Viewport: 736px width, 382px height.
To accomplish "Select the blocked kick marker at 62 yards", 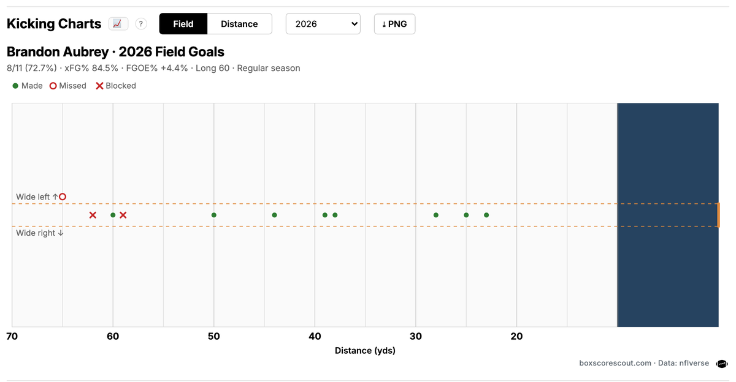I will point(93,215).
